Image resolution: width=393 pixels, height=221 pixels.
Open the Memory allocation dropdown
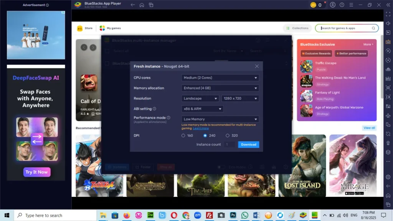220,88
